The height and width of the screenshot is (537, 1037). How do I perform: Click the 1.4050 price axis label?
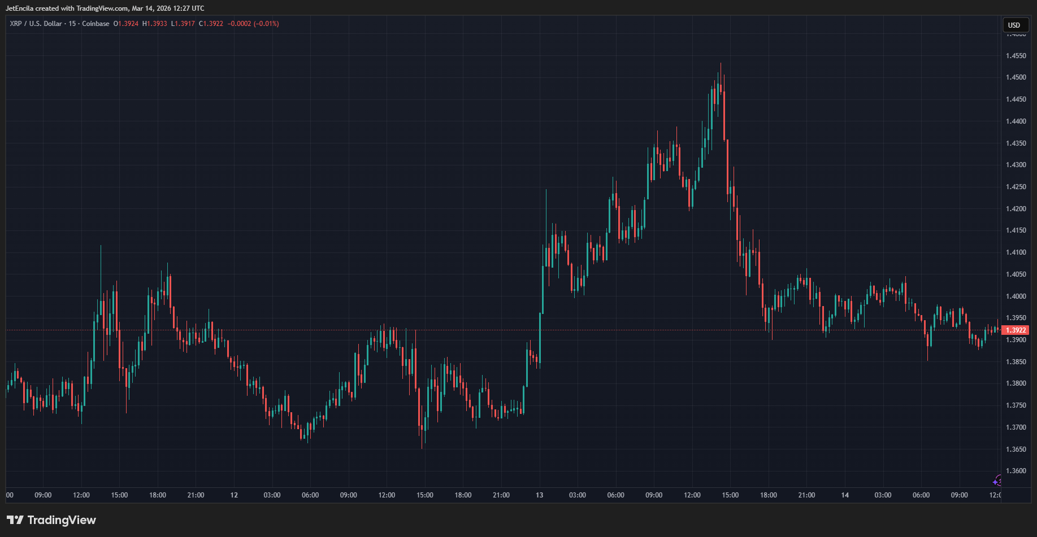click(x=1016, y=274)
